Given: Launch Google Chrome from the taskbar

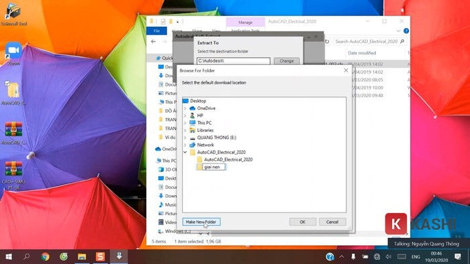Looking at the screenshot, I should 45,257.
